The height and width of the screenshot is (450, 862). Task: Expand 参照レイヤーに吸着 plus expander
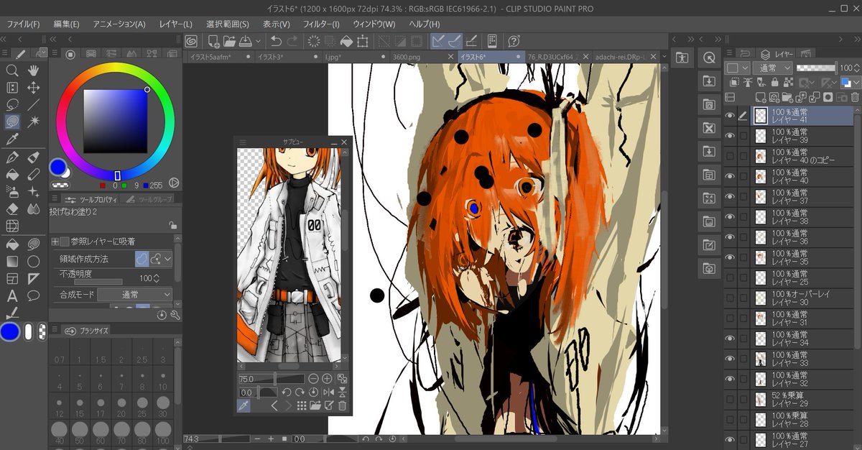[55, 241]
